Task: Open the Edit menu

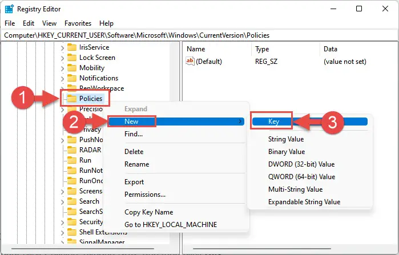Action: pos(29,23)
